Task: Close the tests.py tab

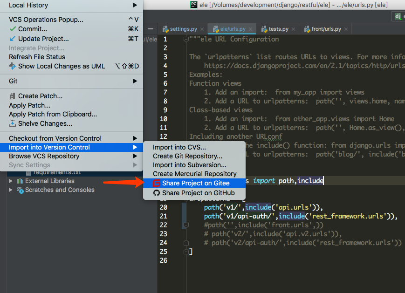Action: coord(294,29)
